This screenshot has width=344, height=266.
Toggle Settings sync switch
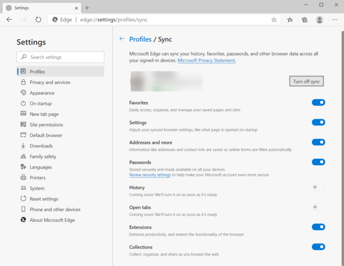pyautogui.click(x=318, y=122)
